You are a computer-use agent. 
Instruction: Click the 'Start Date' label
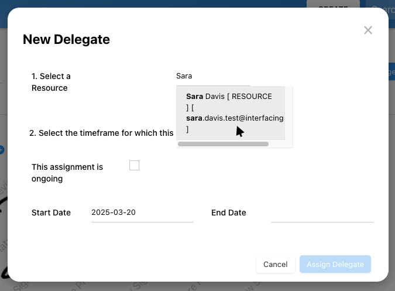51,213
